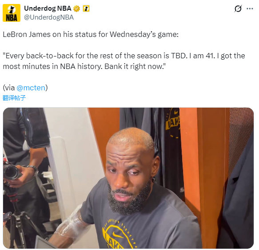Image resolution: width=259 pixels, height=250 pixels.
Task: Click the hanging black Lakers jacket logo
Action: (173, 122)
